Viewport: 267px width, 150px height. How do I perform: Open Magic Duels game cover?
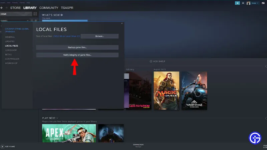pos(167,90)
